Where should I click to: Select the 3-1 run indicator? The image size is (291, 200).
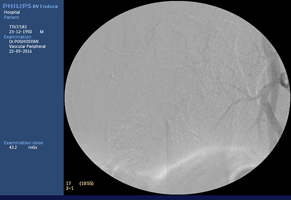coord(69,188)
